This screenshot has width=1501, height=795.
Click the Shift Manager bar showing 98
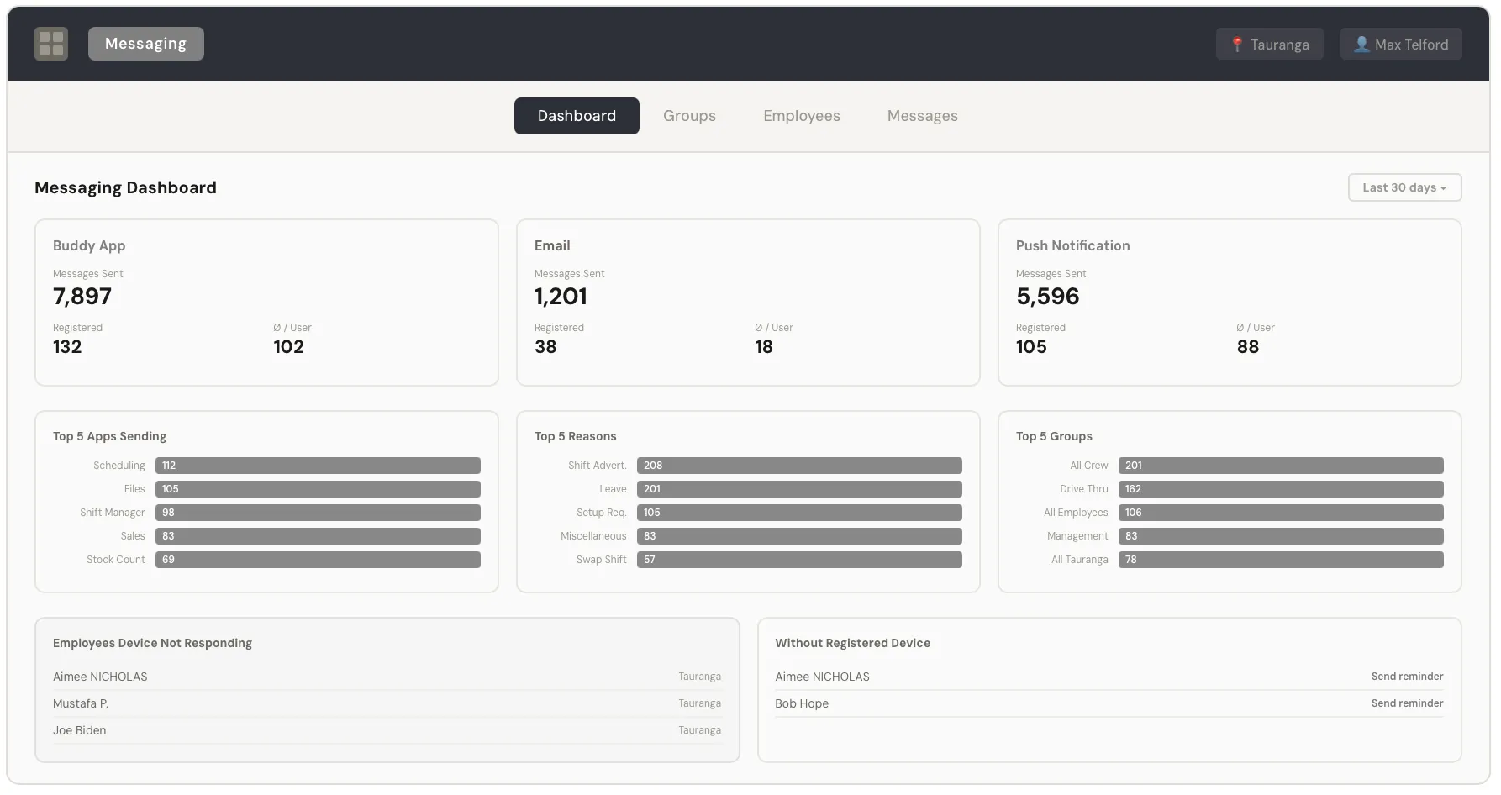click(x=318, y=513)
